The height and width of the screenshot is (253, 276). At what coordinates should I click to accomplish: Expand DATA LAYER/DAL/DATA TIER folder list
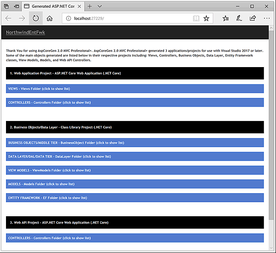coord(135,156)
